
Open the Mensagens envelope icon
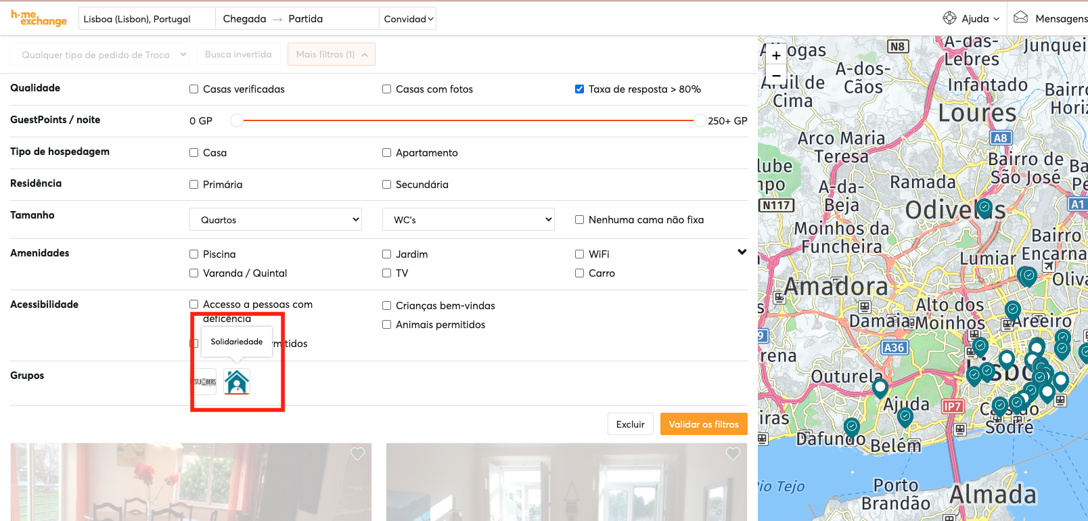click(x=1021, y=18)
